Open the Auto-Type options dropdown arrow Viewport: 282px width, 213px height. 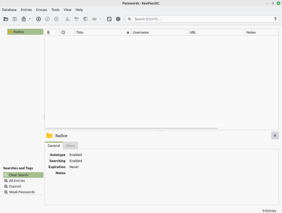click(101, 19)
